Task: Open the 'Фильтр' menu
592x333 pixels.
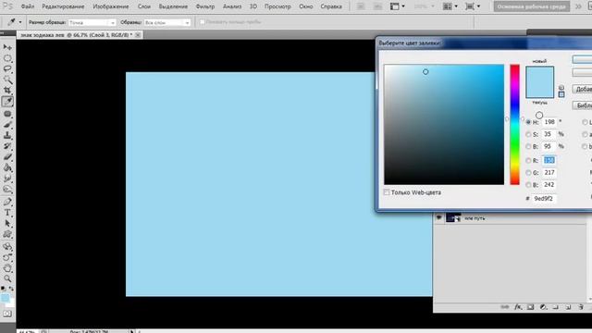Action: coord(205,6)
